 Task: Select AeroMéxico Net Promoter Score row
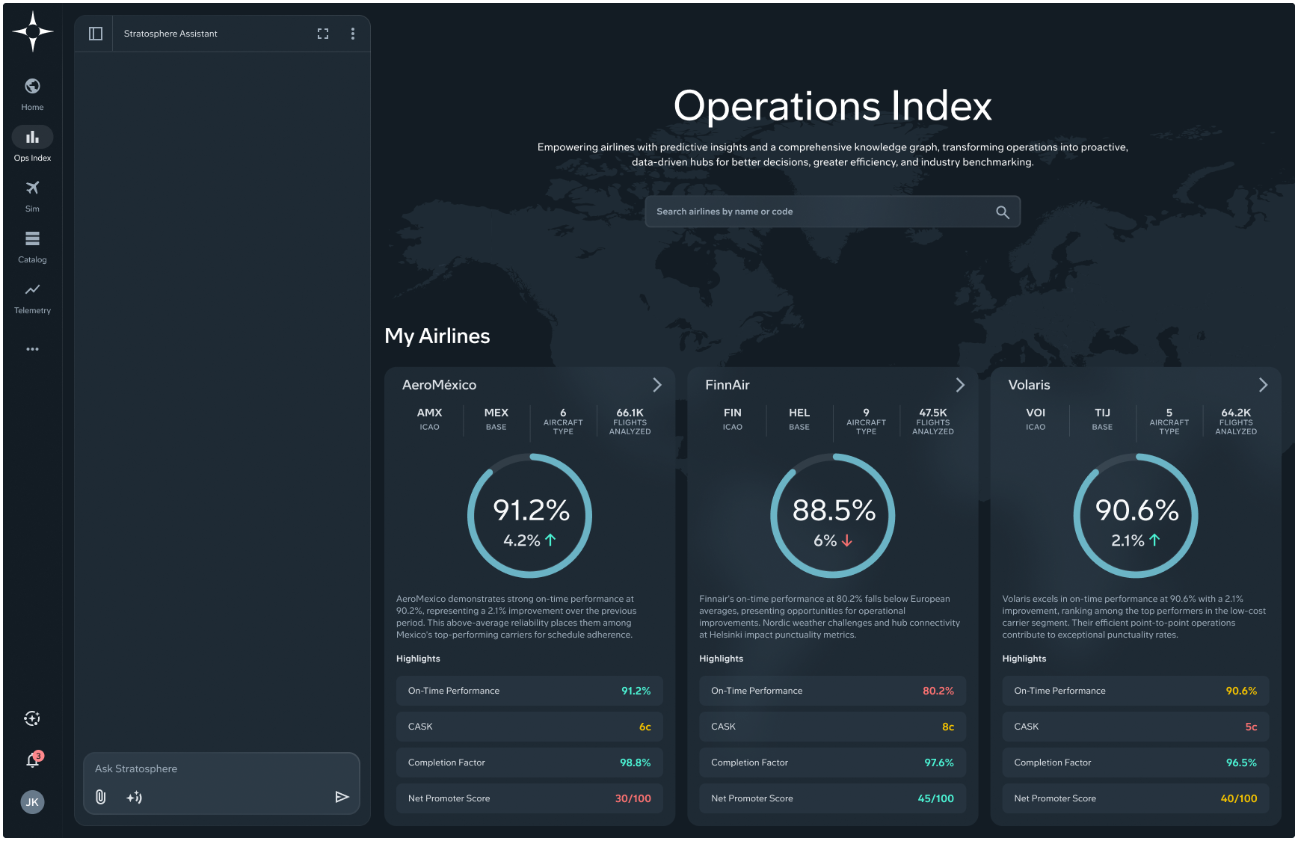pos(529,798)
